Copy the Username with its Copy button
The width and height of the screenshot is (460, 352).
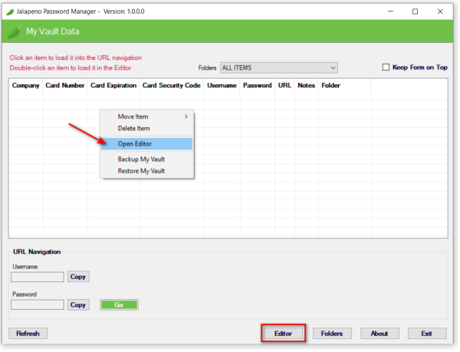78,277
